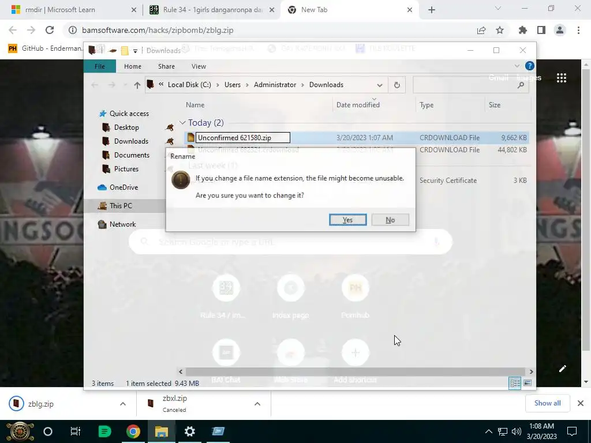Click Local Disk (C:) breadcrumb

click(x=189, y=85)
